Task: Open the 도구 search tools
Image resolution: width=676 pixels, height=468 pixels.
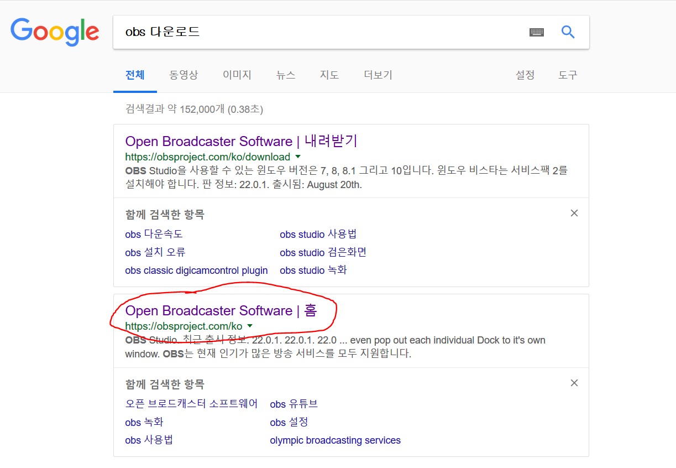Action: pos(568,75)
